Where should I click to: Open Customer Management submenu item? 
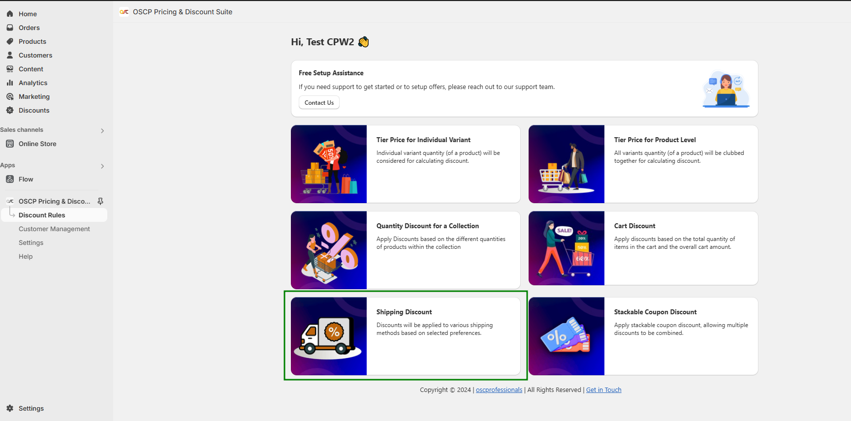point(54,229)
